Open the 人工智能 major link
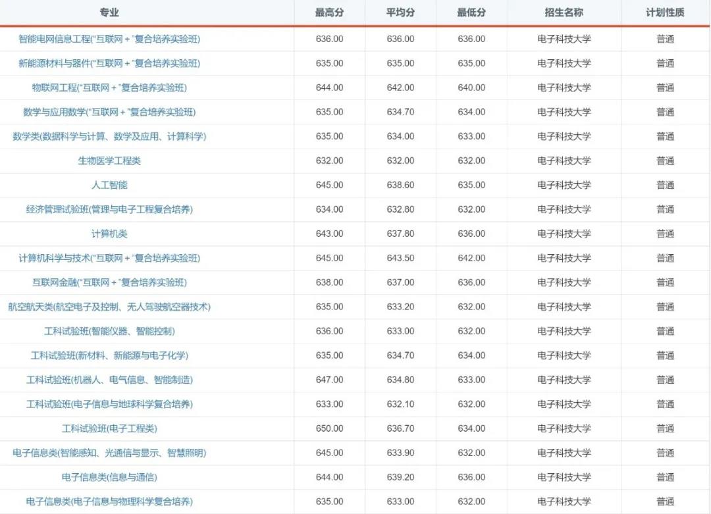 109,185
